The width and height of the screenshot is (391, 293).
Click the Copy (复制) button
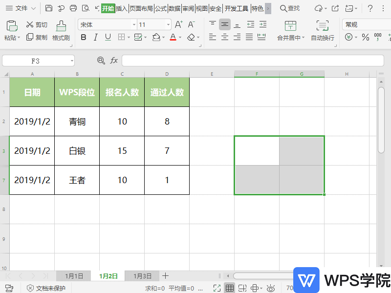[x=36, y=37]
